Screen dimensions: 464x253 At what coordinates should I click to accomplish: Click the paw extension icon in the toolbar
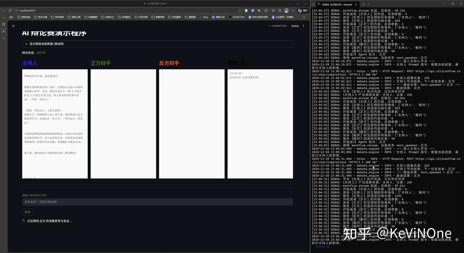tap(259, 10)
